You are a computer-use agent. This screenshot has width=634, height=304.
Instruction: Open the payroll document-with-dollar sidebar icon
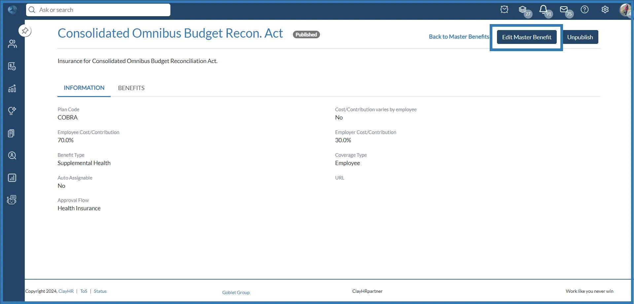tap(12, 66)
